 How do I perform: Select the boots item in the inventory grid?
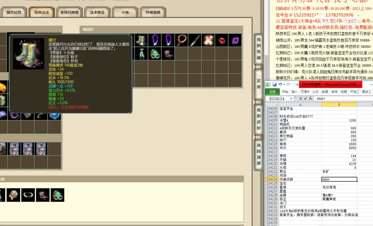tap(141, 40)
